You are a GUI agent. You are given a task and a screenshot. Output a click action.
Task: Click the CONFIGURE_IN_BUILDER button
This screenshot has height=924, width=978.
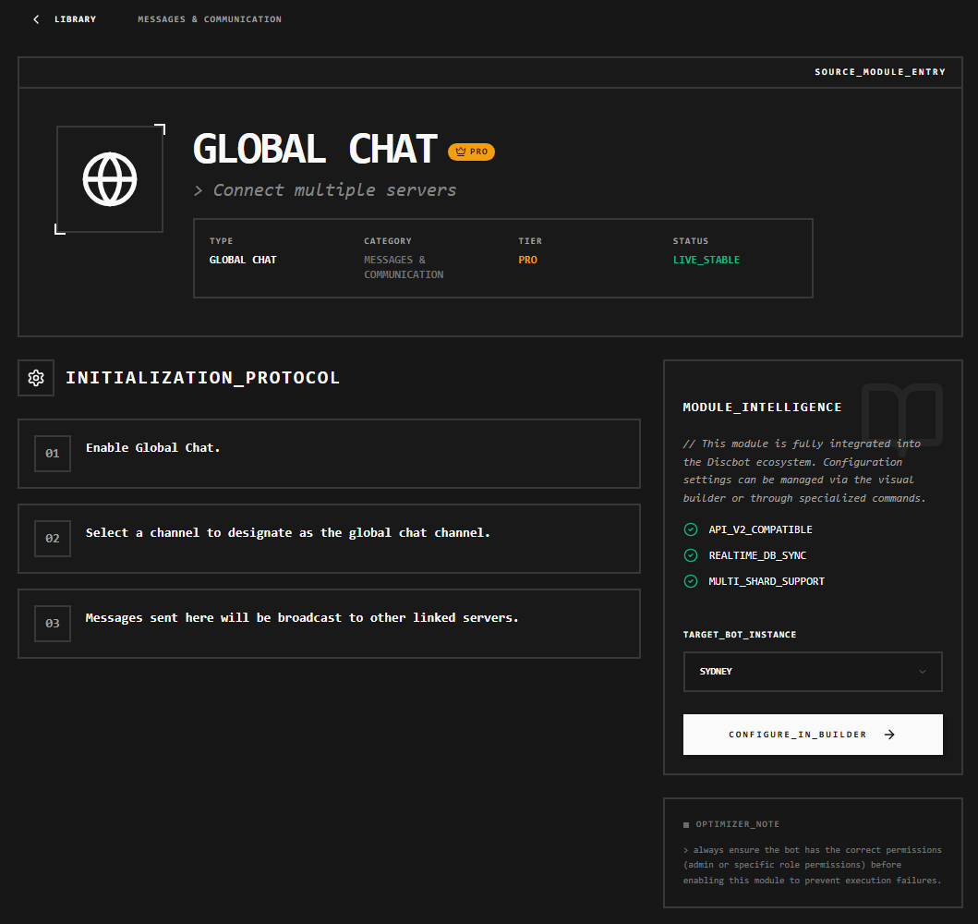[813, 735]
